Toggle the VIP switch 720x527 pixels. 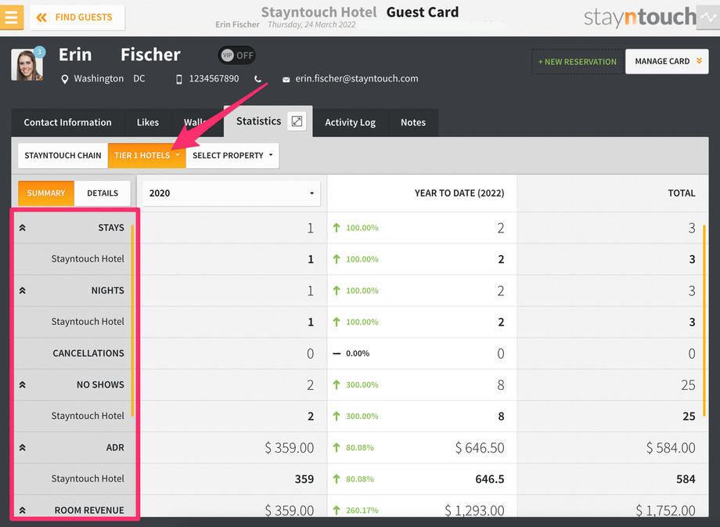[x=236, y=56]
